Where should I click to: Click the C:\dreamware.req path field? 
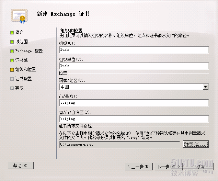point(120,145)
